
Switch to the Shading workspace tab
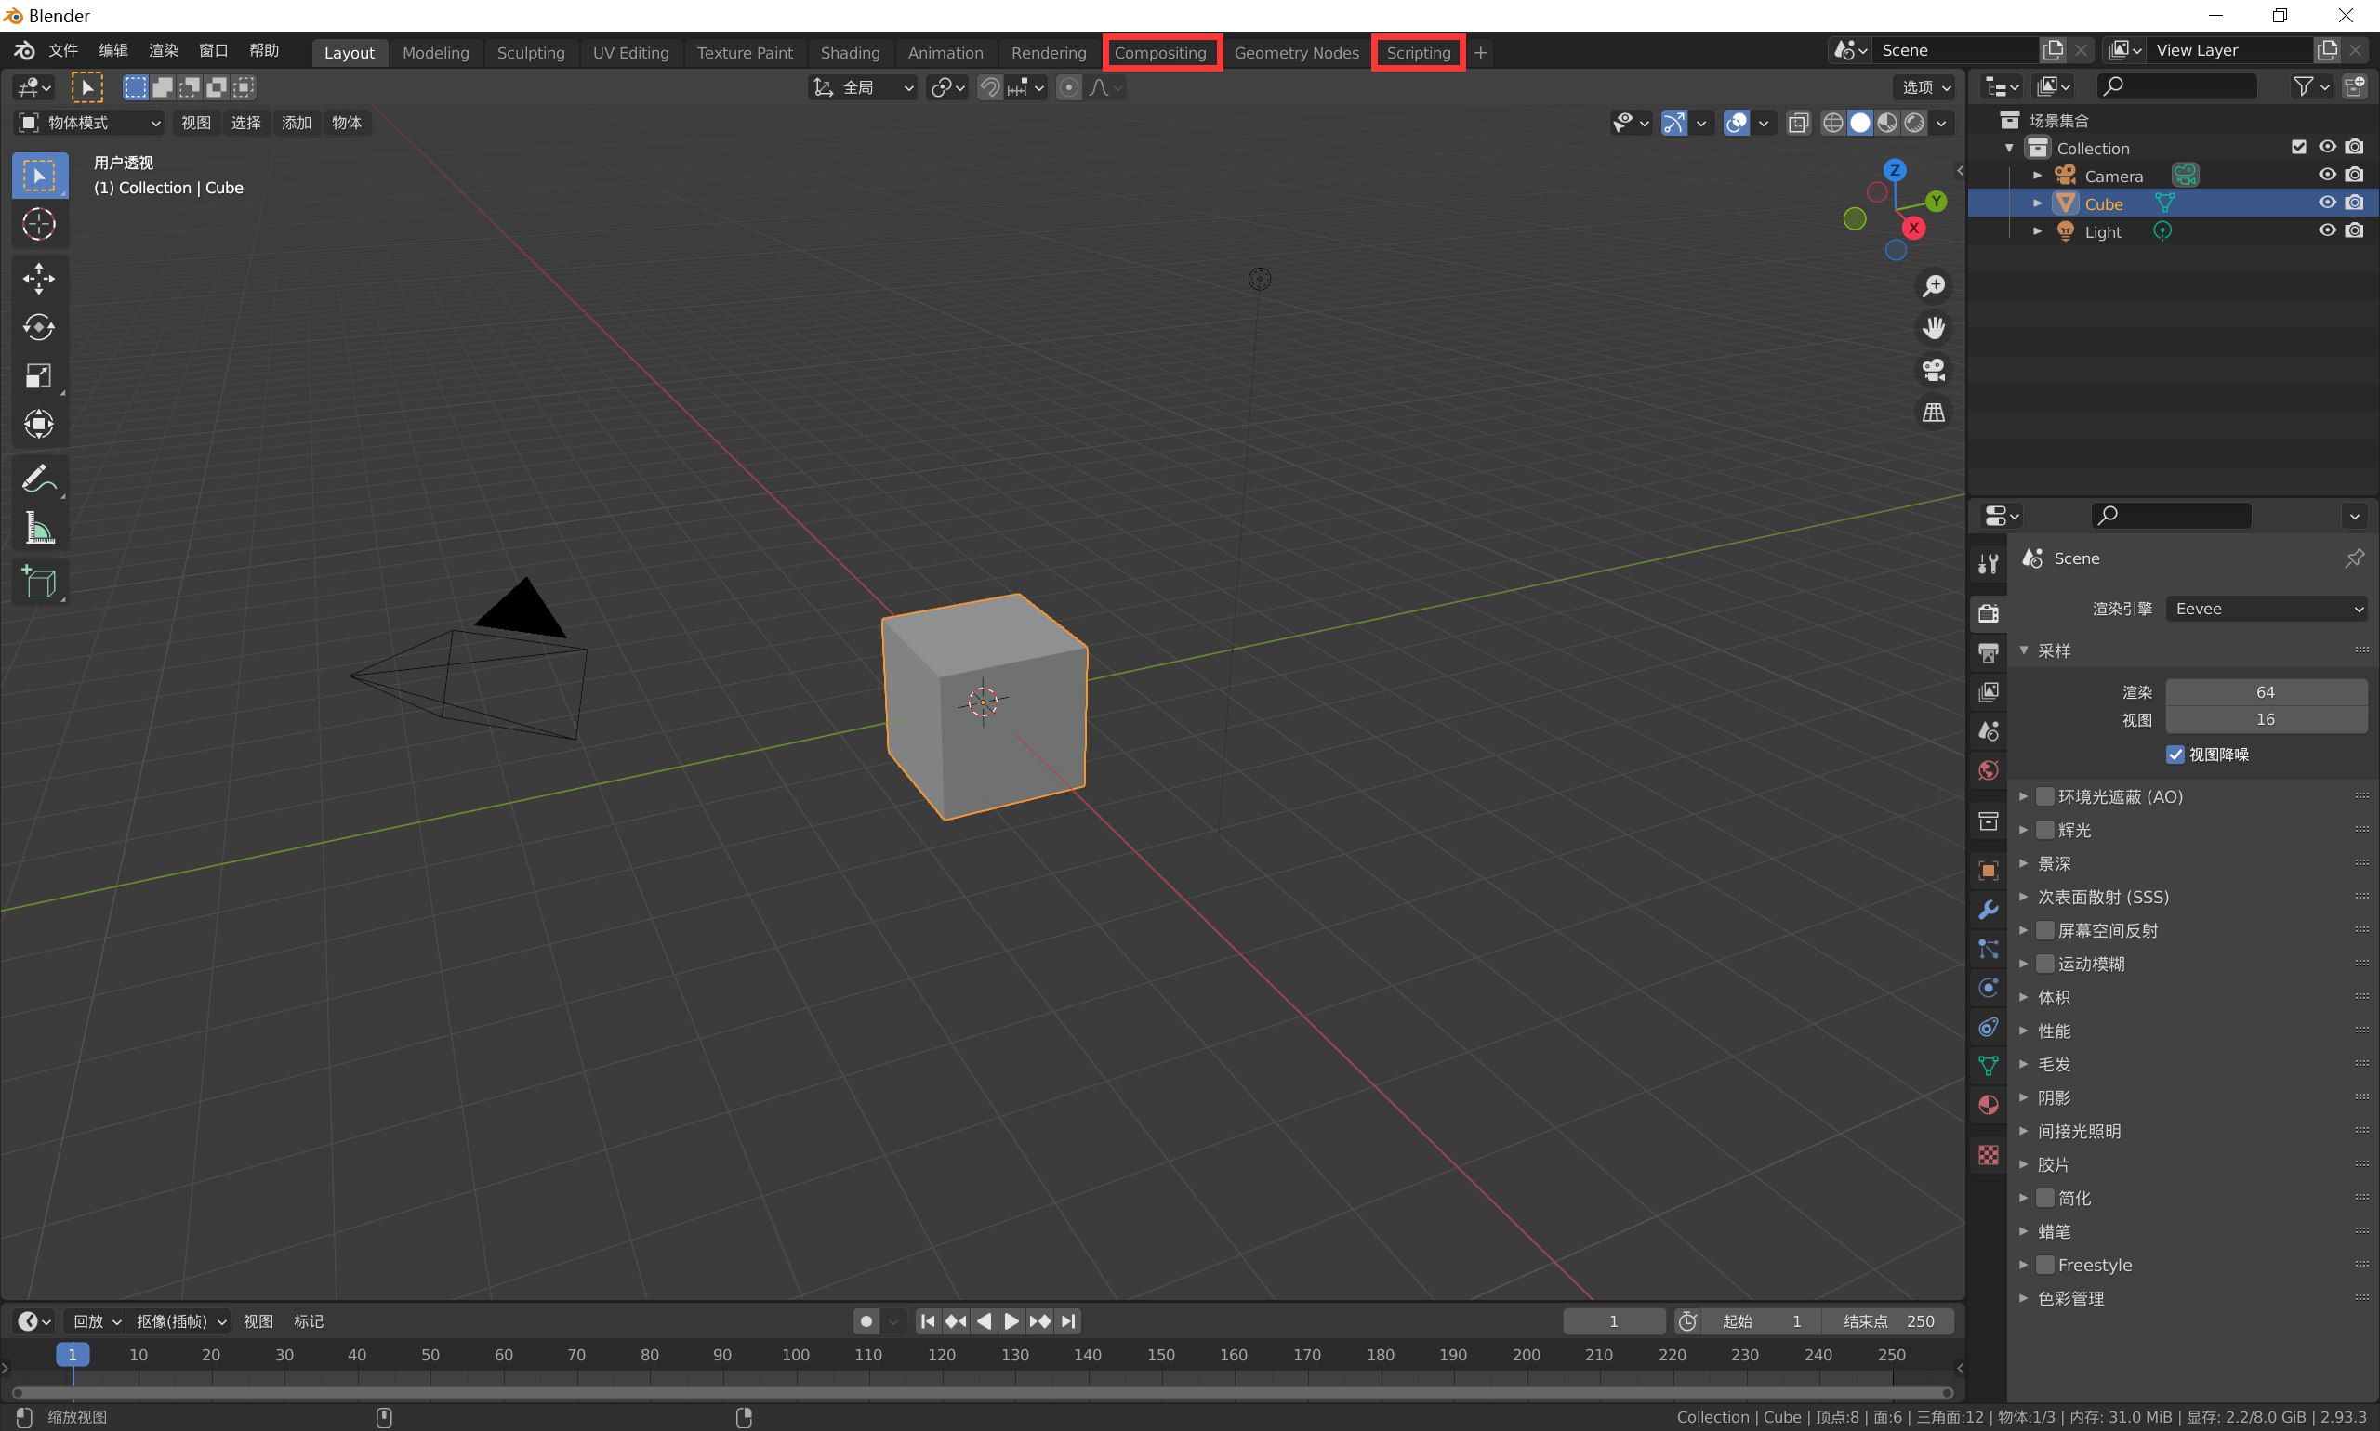click(850, 53)
